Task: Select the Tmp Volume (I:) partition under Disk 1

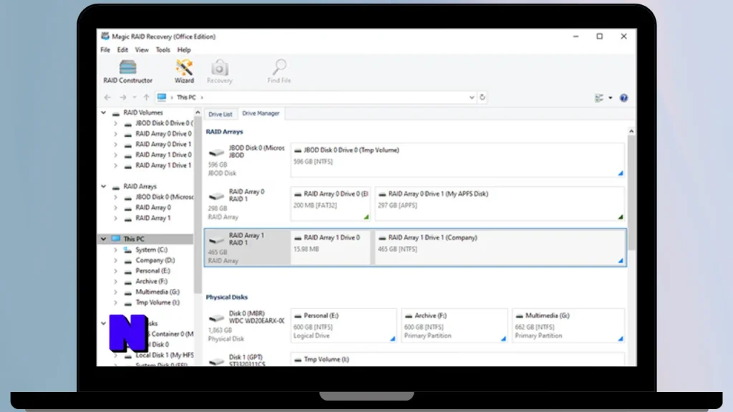Action: coord(457,360)
